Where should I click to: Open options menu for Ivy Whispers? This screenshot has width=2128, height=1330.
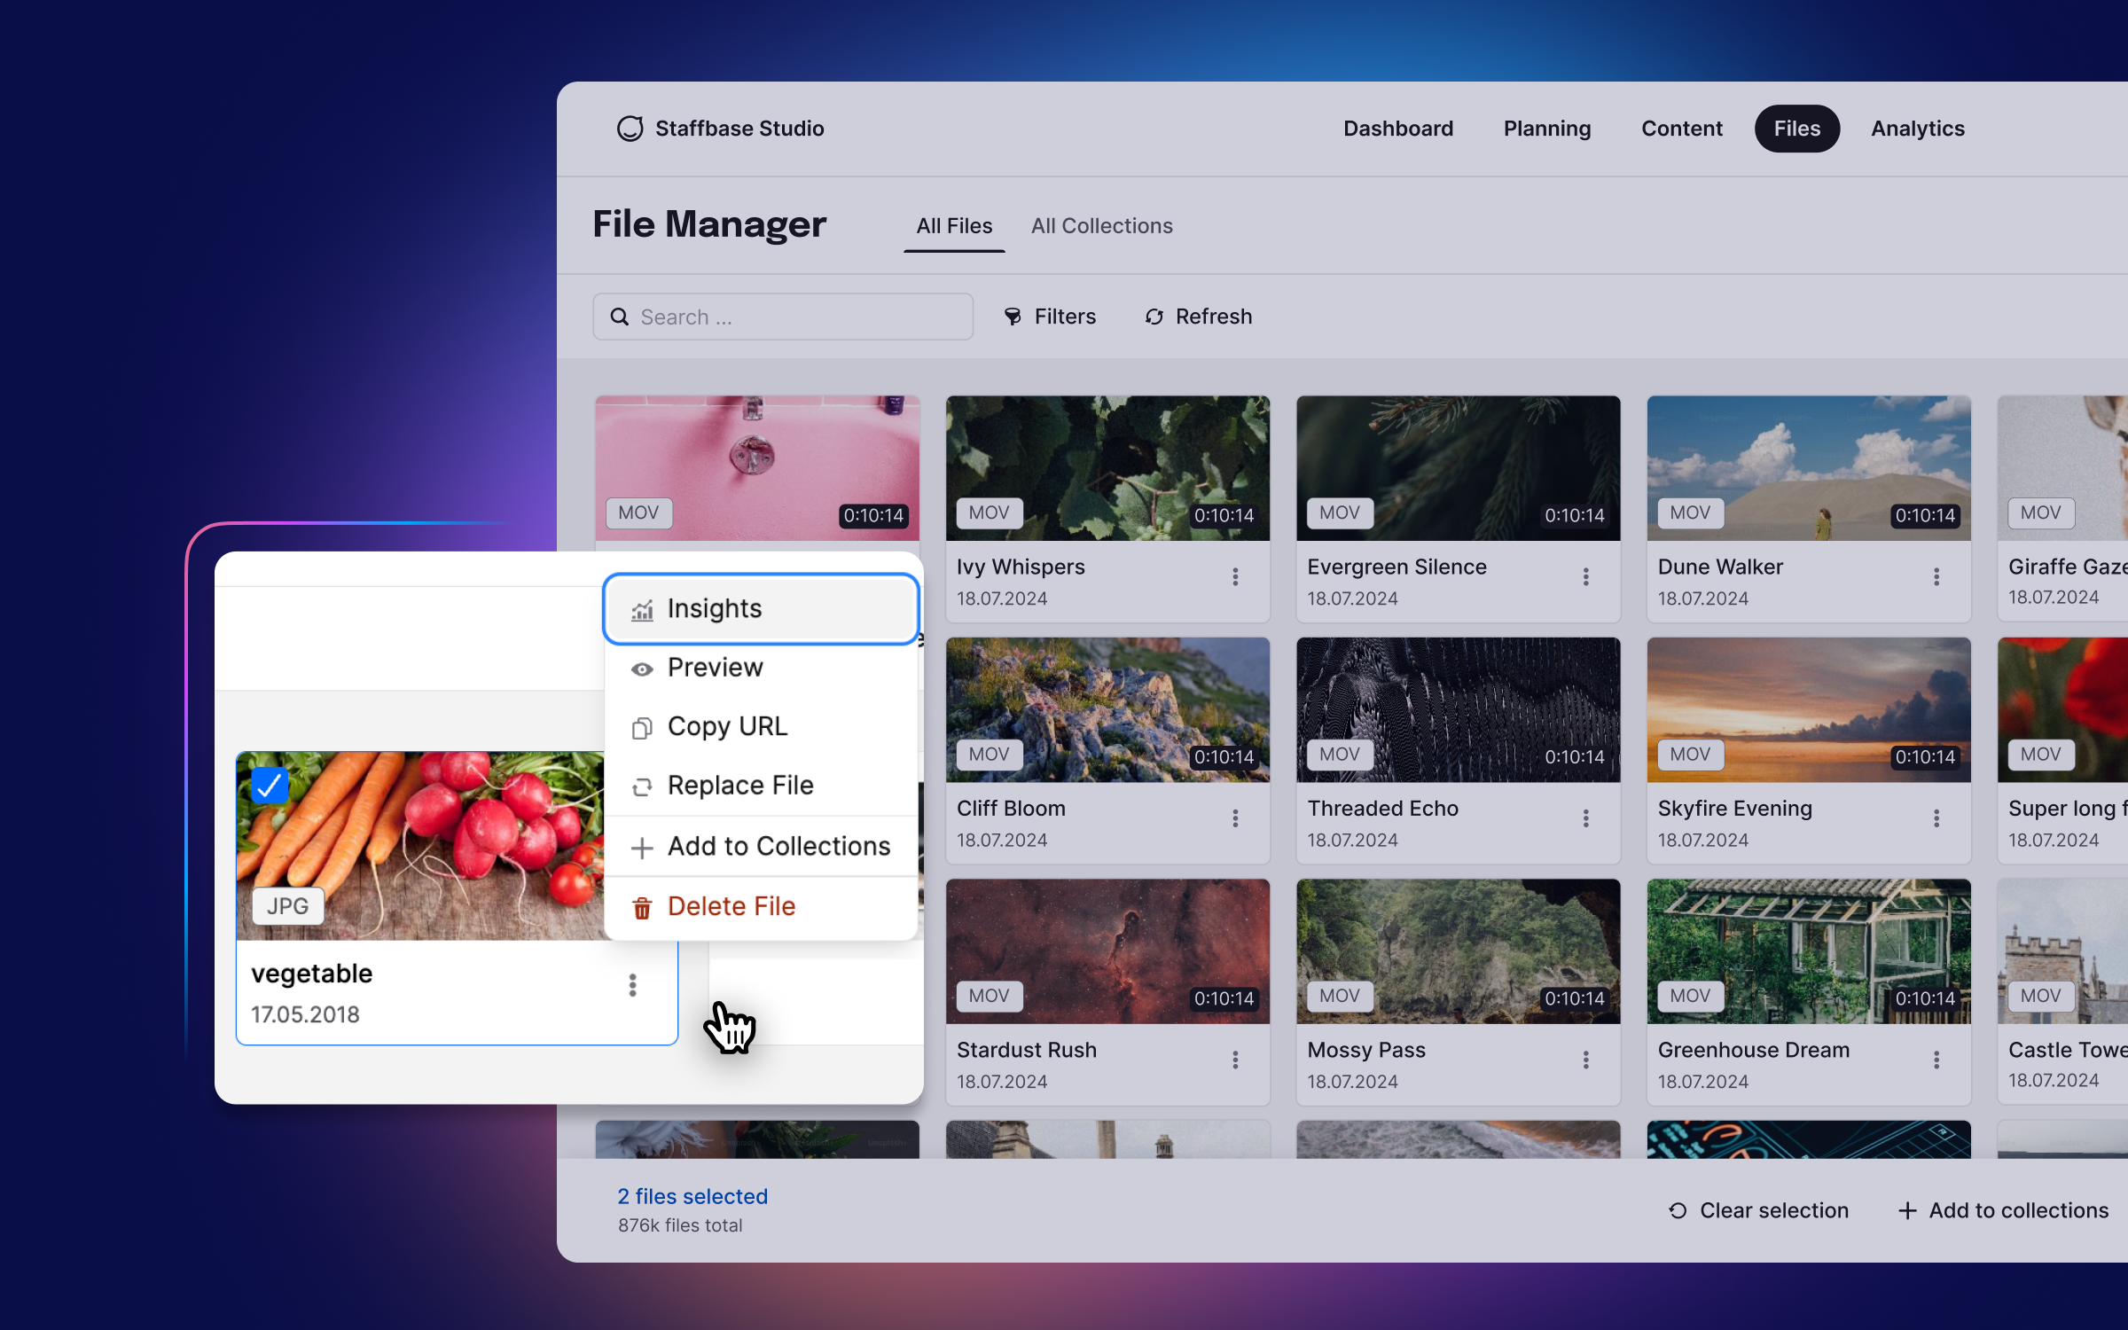pyautogui.click(x=1235, y=577)
